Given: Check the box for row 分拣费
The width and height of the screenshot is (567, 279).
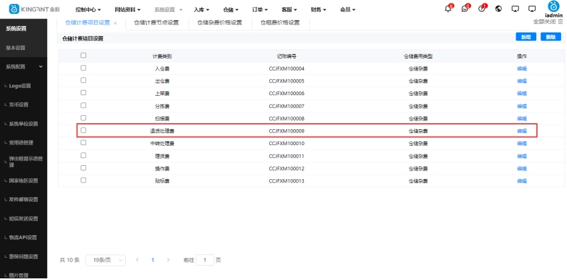Looking at the screenshot, I should coord(83,105).
